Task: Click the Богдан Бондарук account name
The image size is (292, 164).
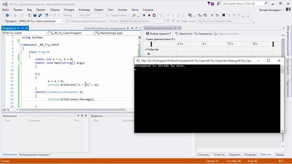Action: (270, 10)
